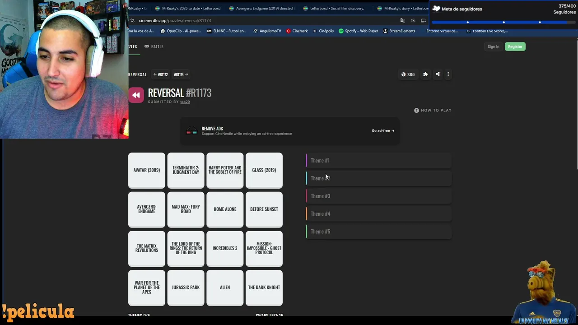The width and height of the screenshot is (578, 325).
Task: Click the speedometer icon in address bar
Action: pyautogui.click(x=413, y=20)
